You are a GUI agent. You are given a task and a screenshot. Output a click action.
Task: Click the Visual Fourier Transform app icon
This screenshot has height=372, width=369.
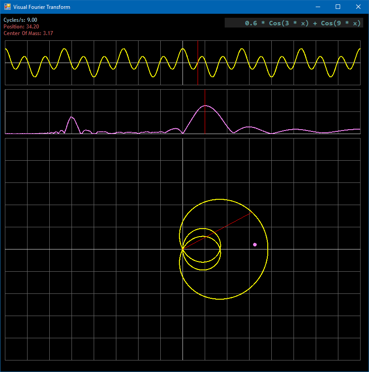click(x=7, y=7)
